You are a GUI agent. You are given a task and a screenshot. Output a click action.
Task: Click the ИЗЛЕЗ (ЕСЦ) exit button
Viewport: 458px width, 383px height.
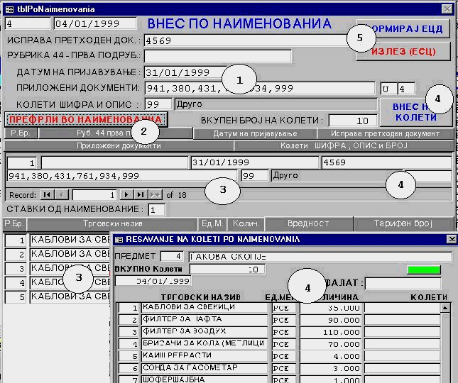click(x=403, y=52)
